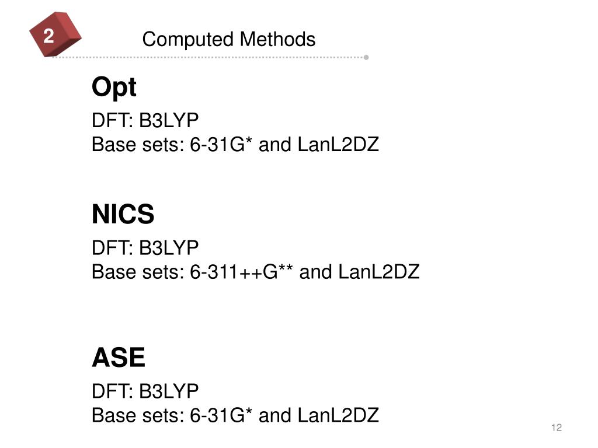Viewport: 598px width, 448px height.
Task: Click the word LanL2DZ in the Opt section
Action: click(338, 145)
